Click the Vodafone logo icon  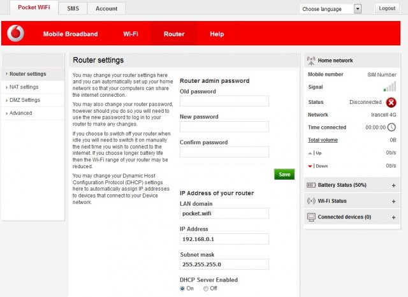pyautogui.click(x=16, y=33)
